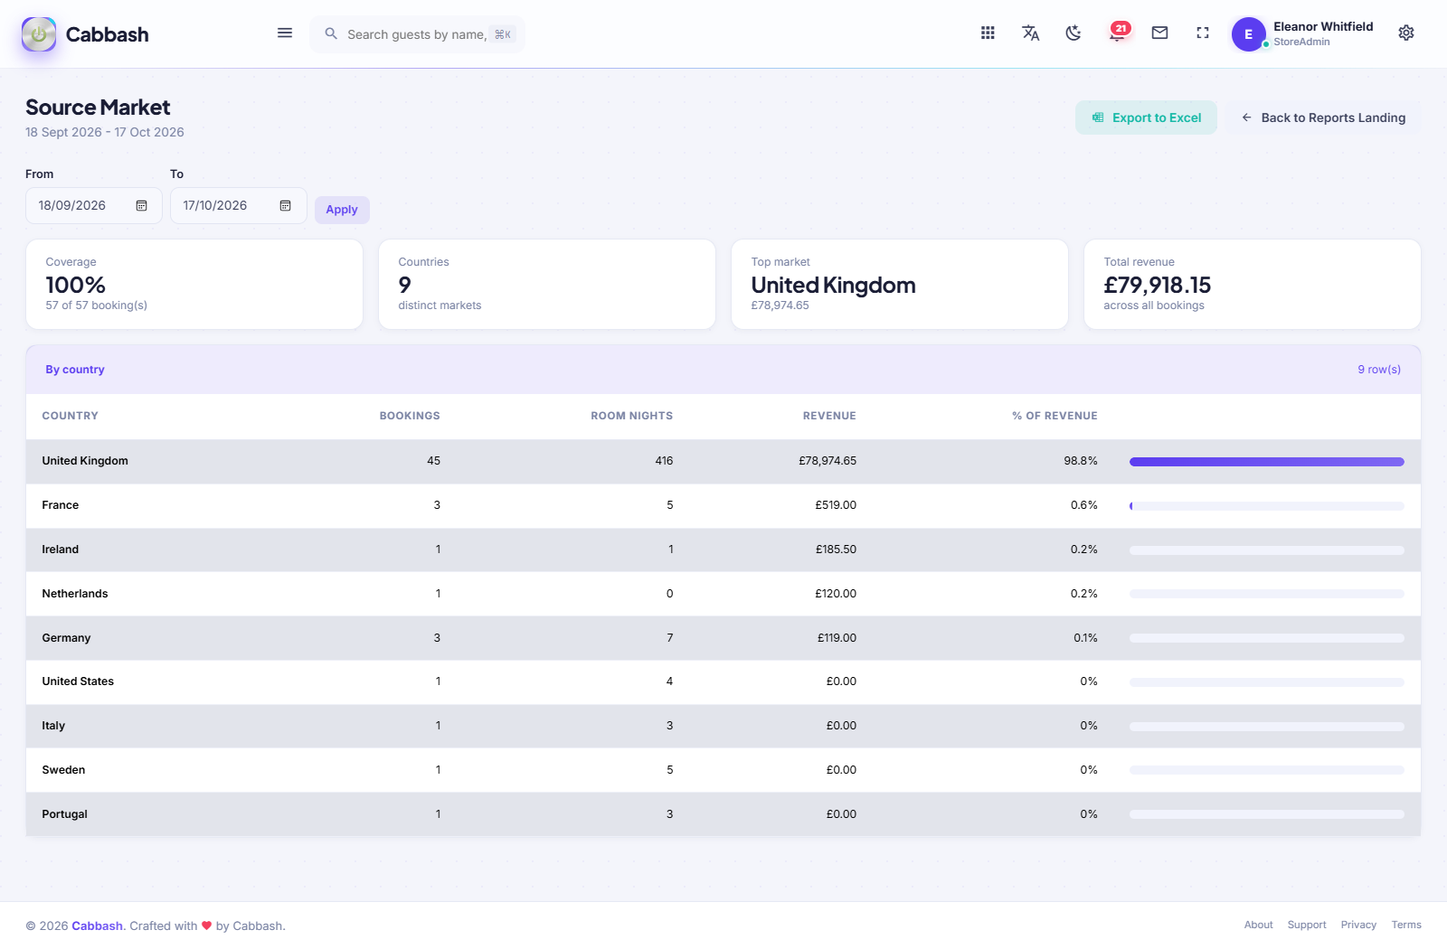
Task: Open the language translate menu
Action: click(x=1030, y=33)
